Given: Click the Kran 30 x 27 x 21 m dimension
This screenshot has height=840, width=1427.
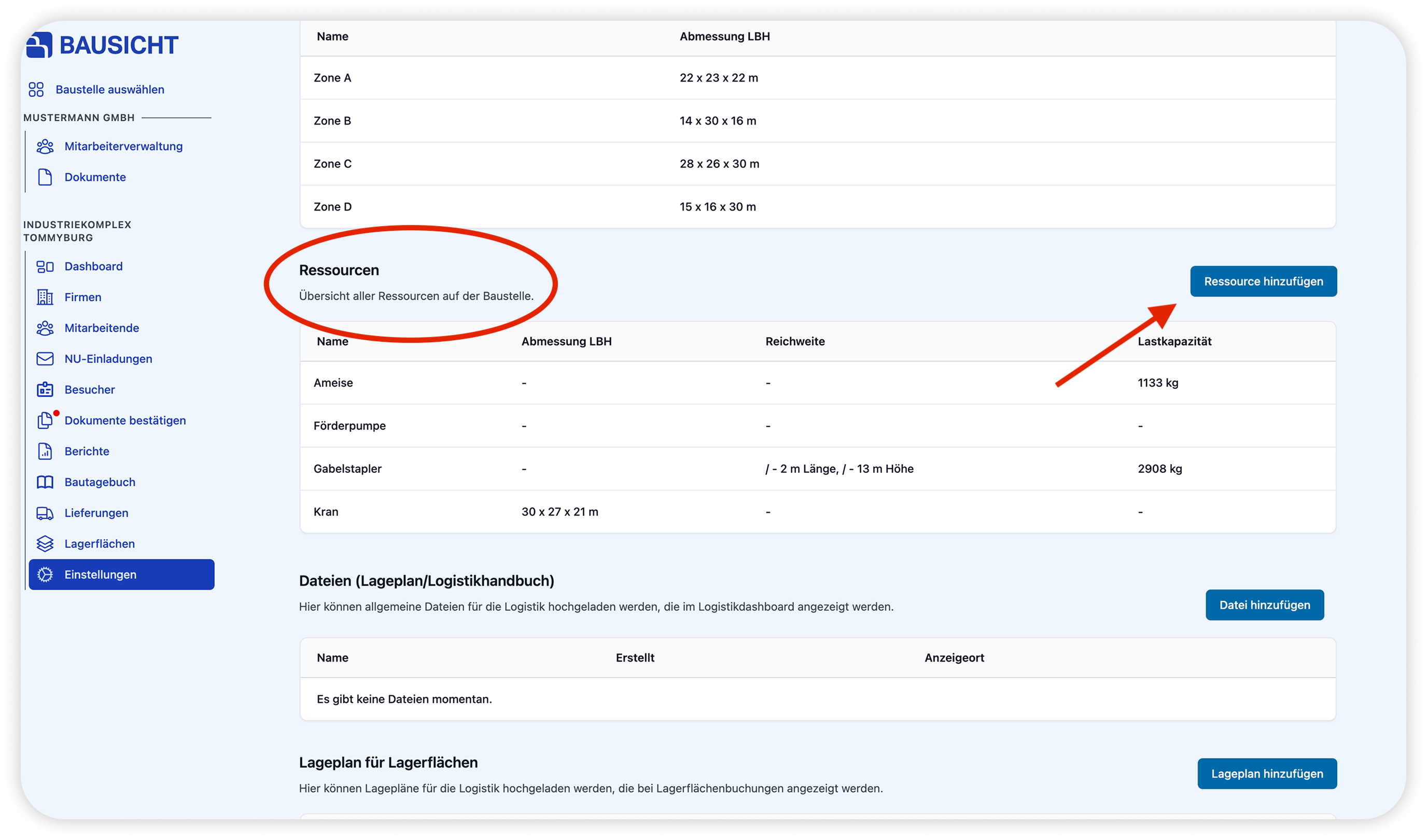Looking at the screenshot, I should coord(559,511).
